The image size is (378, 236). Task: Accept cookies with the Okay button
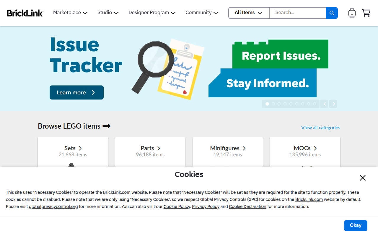click(x=356, y=225)
